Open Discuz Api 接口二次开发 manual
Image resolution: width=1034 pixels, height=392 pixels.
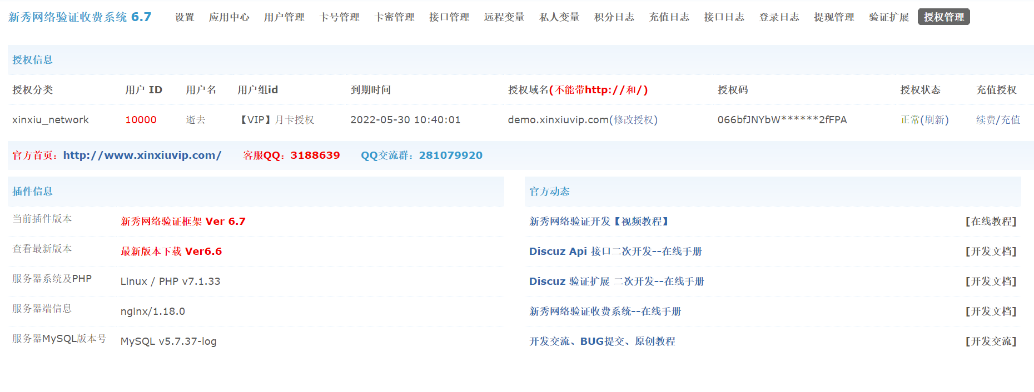615,252
